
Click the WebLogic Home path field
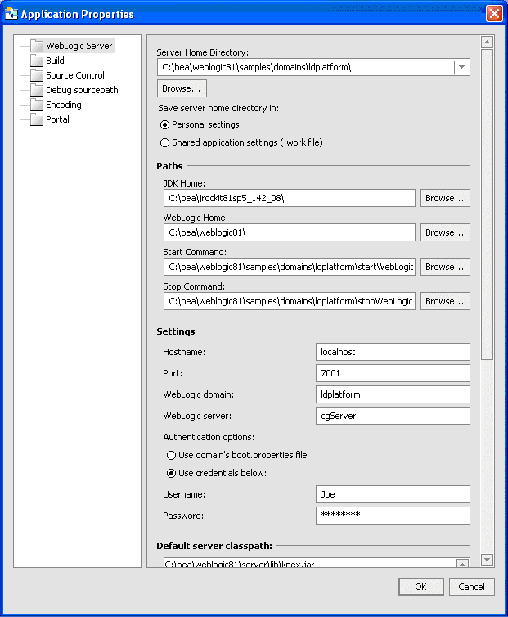pos(290,232)
